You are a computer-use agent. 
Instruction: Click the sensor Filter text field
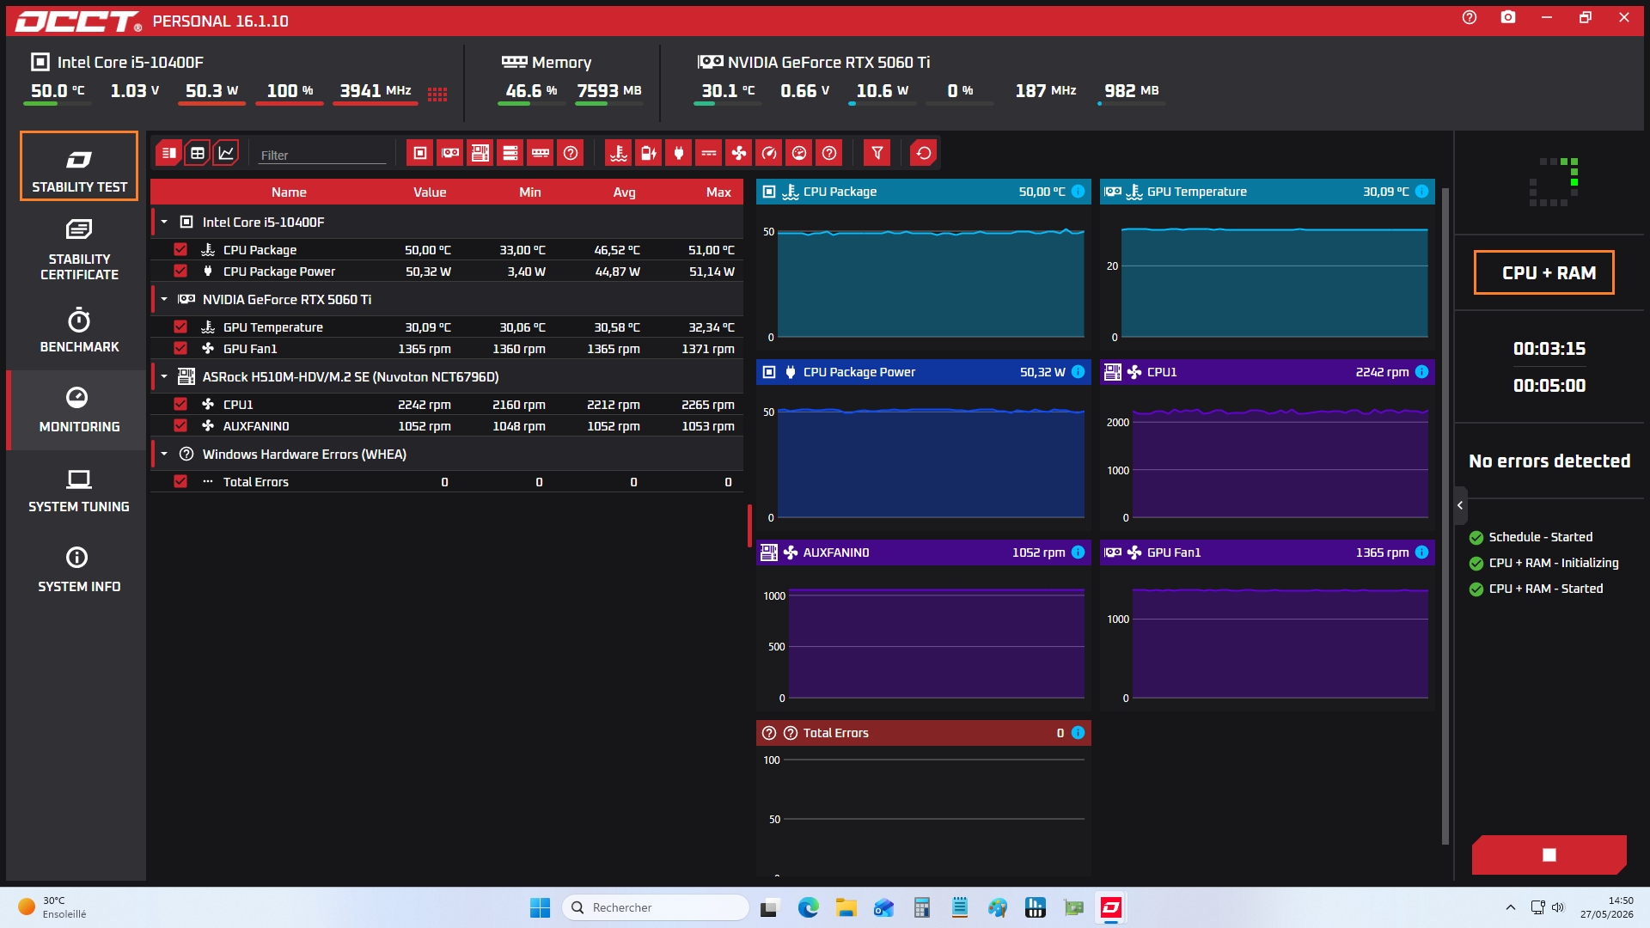[x=322, y=155]
